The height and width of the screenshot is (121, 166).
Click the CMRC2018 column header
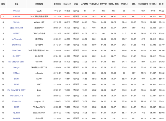(143, 4)
